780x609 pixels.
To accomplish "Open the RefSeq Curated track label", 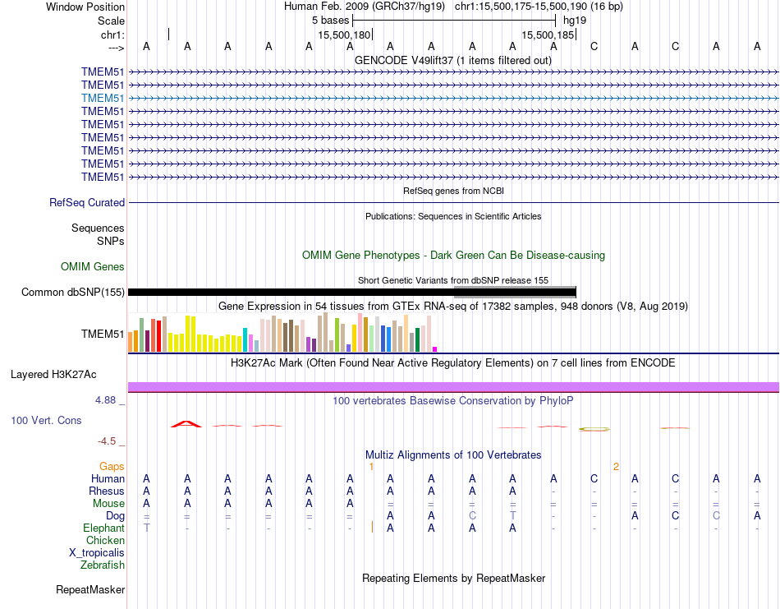I will (x=86, y=203).
